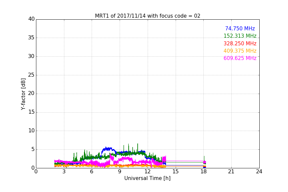Select the 74.750 MHz legend label
288x192 pixels.
(240, 29)
